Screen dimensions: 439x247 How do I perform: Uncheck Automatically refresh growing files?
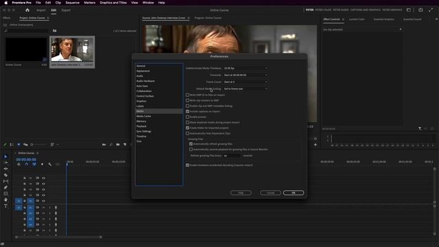coord(191,144)
